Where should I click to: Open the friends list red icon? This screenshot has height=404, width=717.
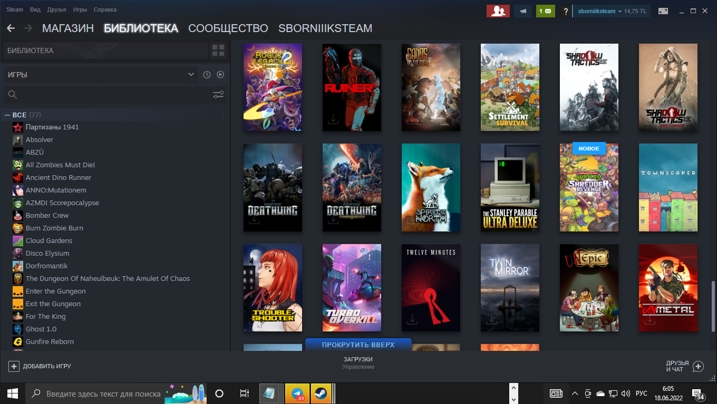tap(498, 11)
